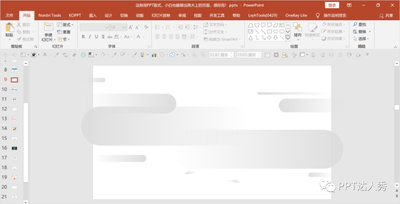
Task: Switch to the Nordri Tools tab
Action: (50, 15)
